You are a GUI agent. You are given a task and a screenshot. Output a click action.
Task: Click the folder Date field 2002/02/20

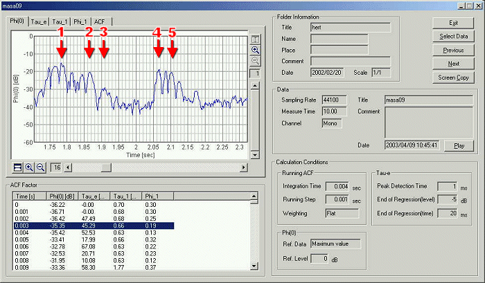(327, 73)
